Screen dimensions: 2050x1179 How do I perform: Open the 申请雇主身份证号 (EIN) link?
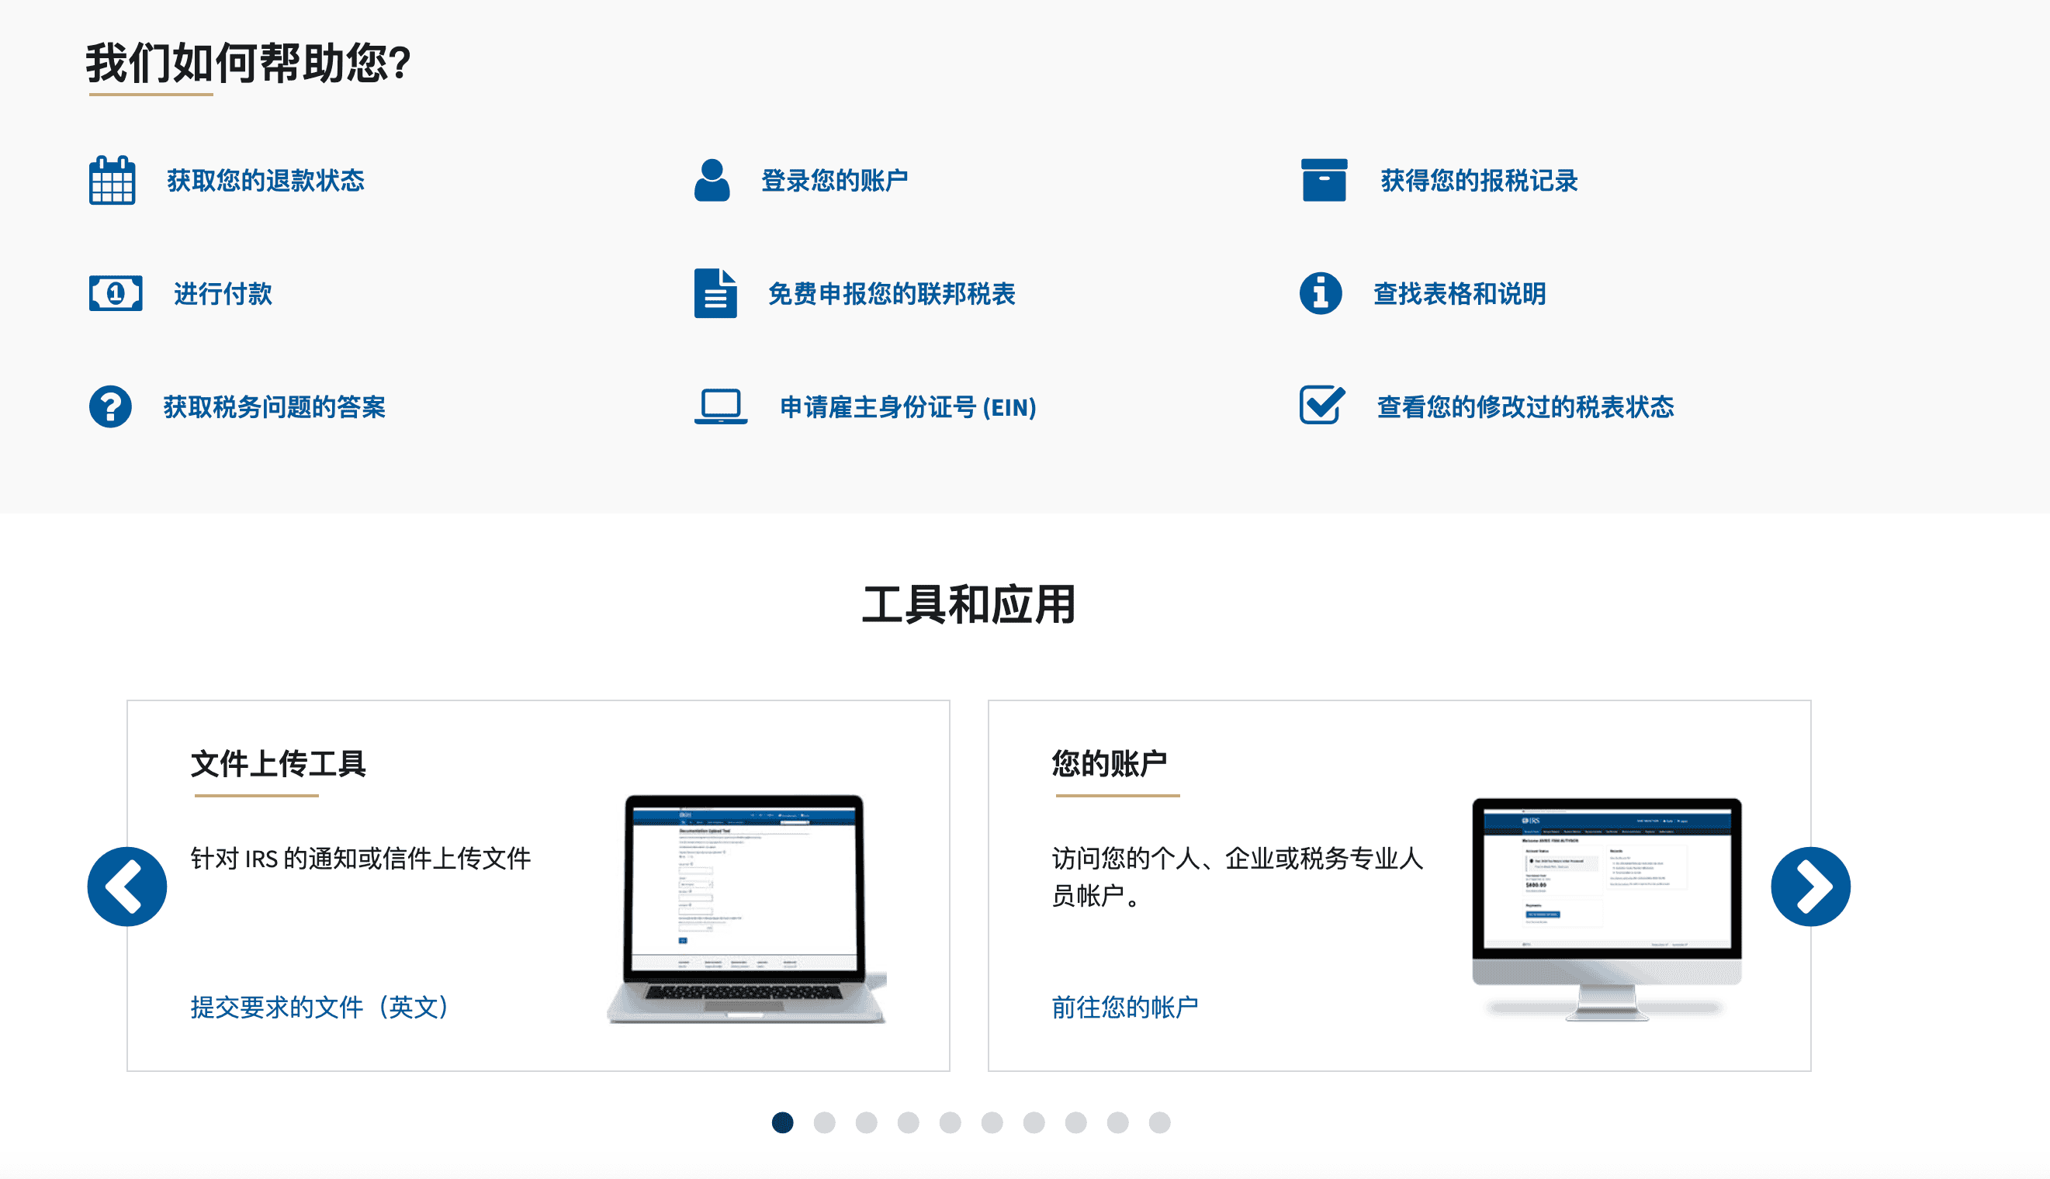point(907,406)
